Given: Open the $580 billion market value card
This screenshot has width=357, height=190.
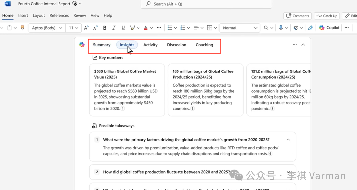Looking at the screenshot, I should pyautogui.click(x=127, y=90).
